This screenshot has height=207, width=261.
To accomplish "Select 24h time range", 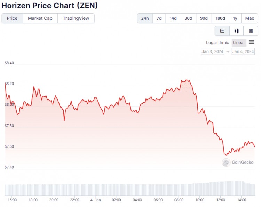I will coord(145,18).
